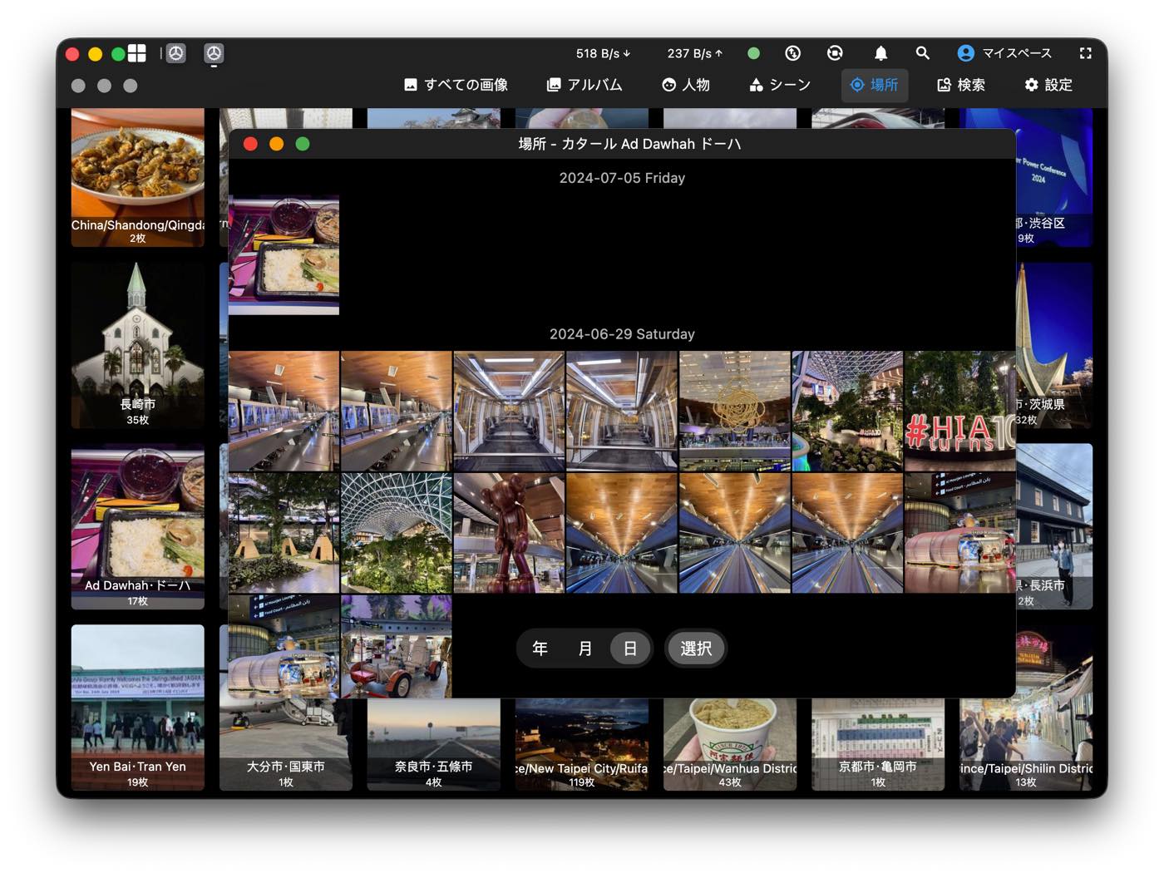Open the シーン tab

tap(779, 85)
